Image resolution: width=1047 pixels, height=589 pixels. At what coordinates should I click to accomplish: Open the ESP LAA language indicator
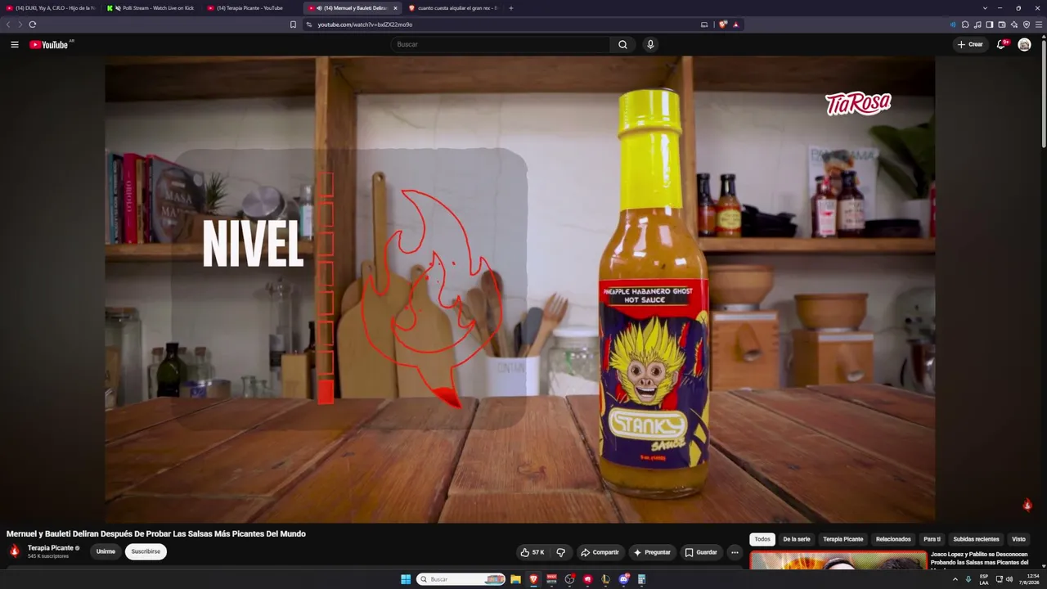[984, 579]
